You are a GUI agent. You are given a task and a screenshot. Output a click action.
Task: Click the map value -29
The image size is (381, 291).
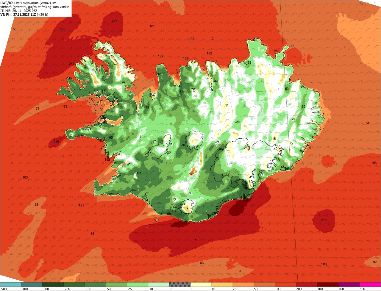[237, 122]
